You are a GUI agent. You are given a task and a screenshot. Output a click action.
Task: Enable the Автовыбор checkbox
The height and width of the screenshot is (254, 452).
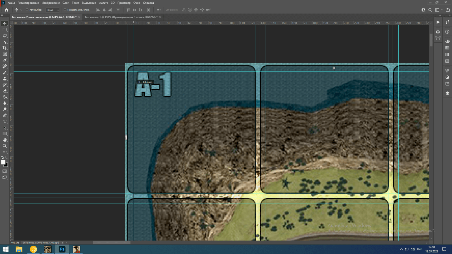27,10
